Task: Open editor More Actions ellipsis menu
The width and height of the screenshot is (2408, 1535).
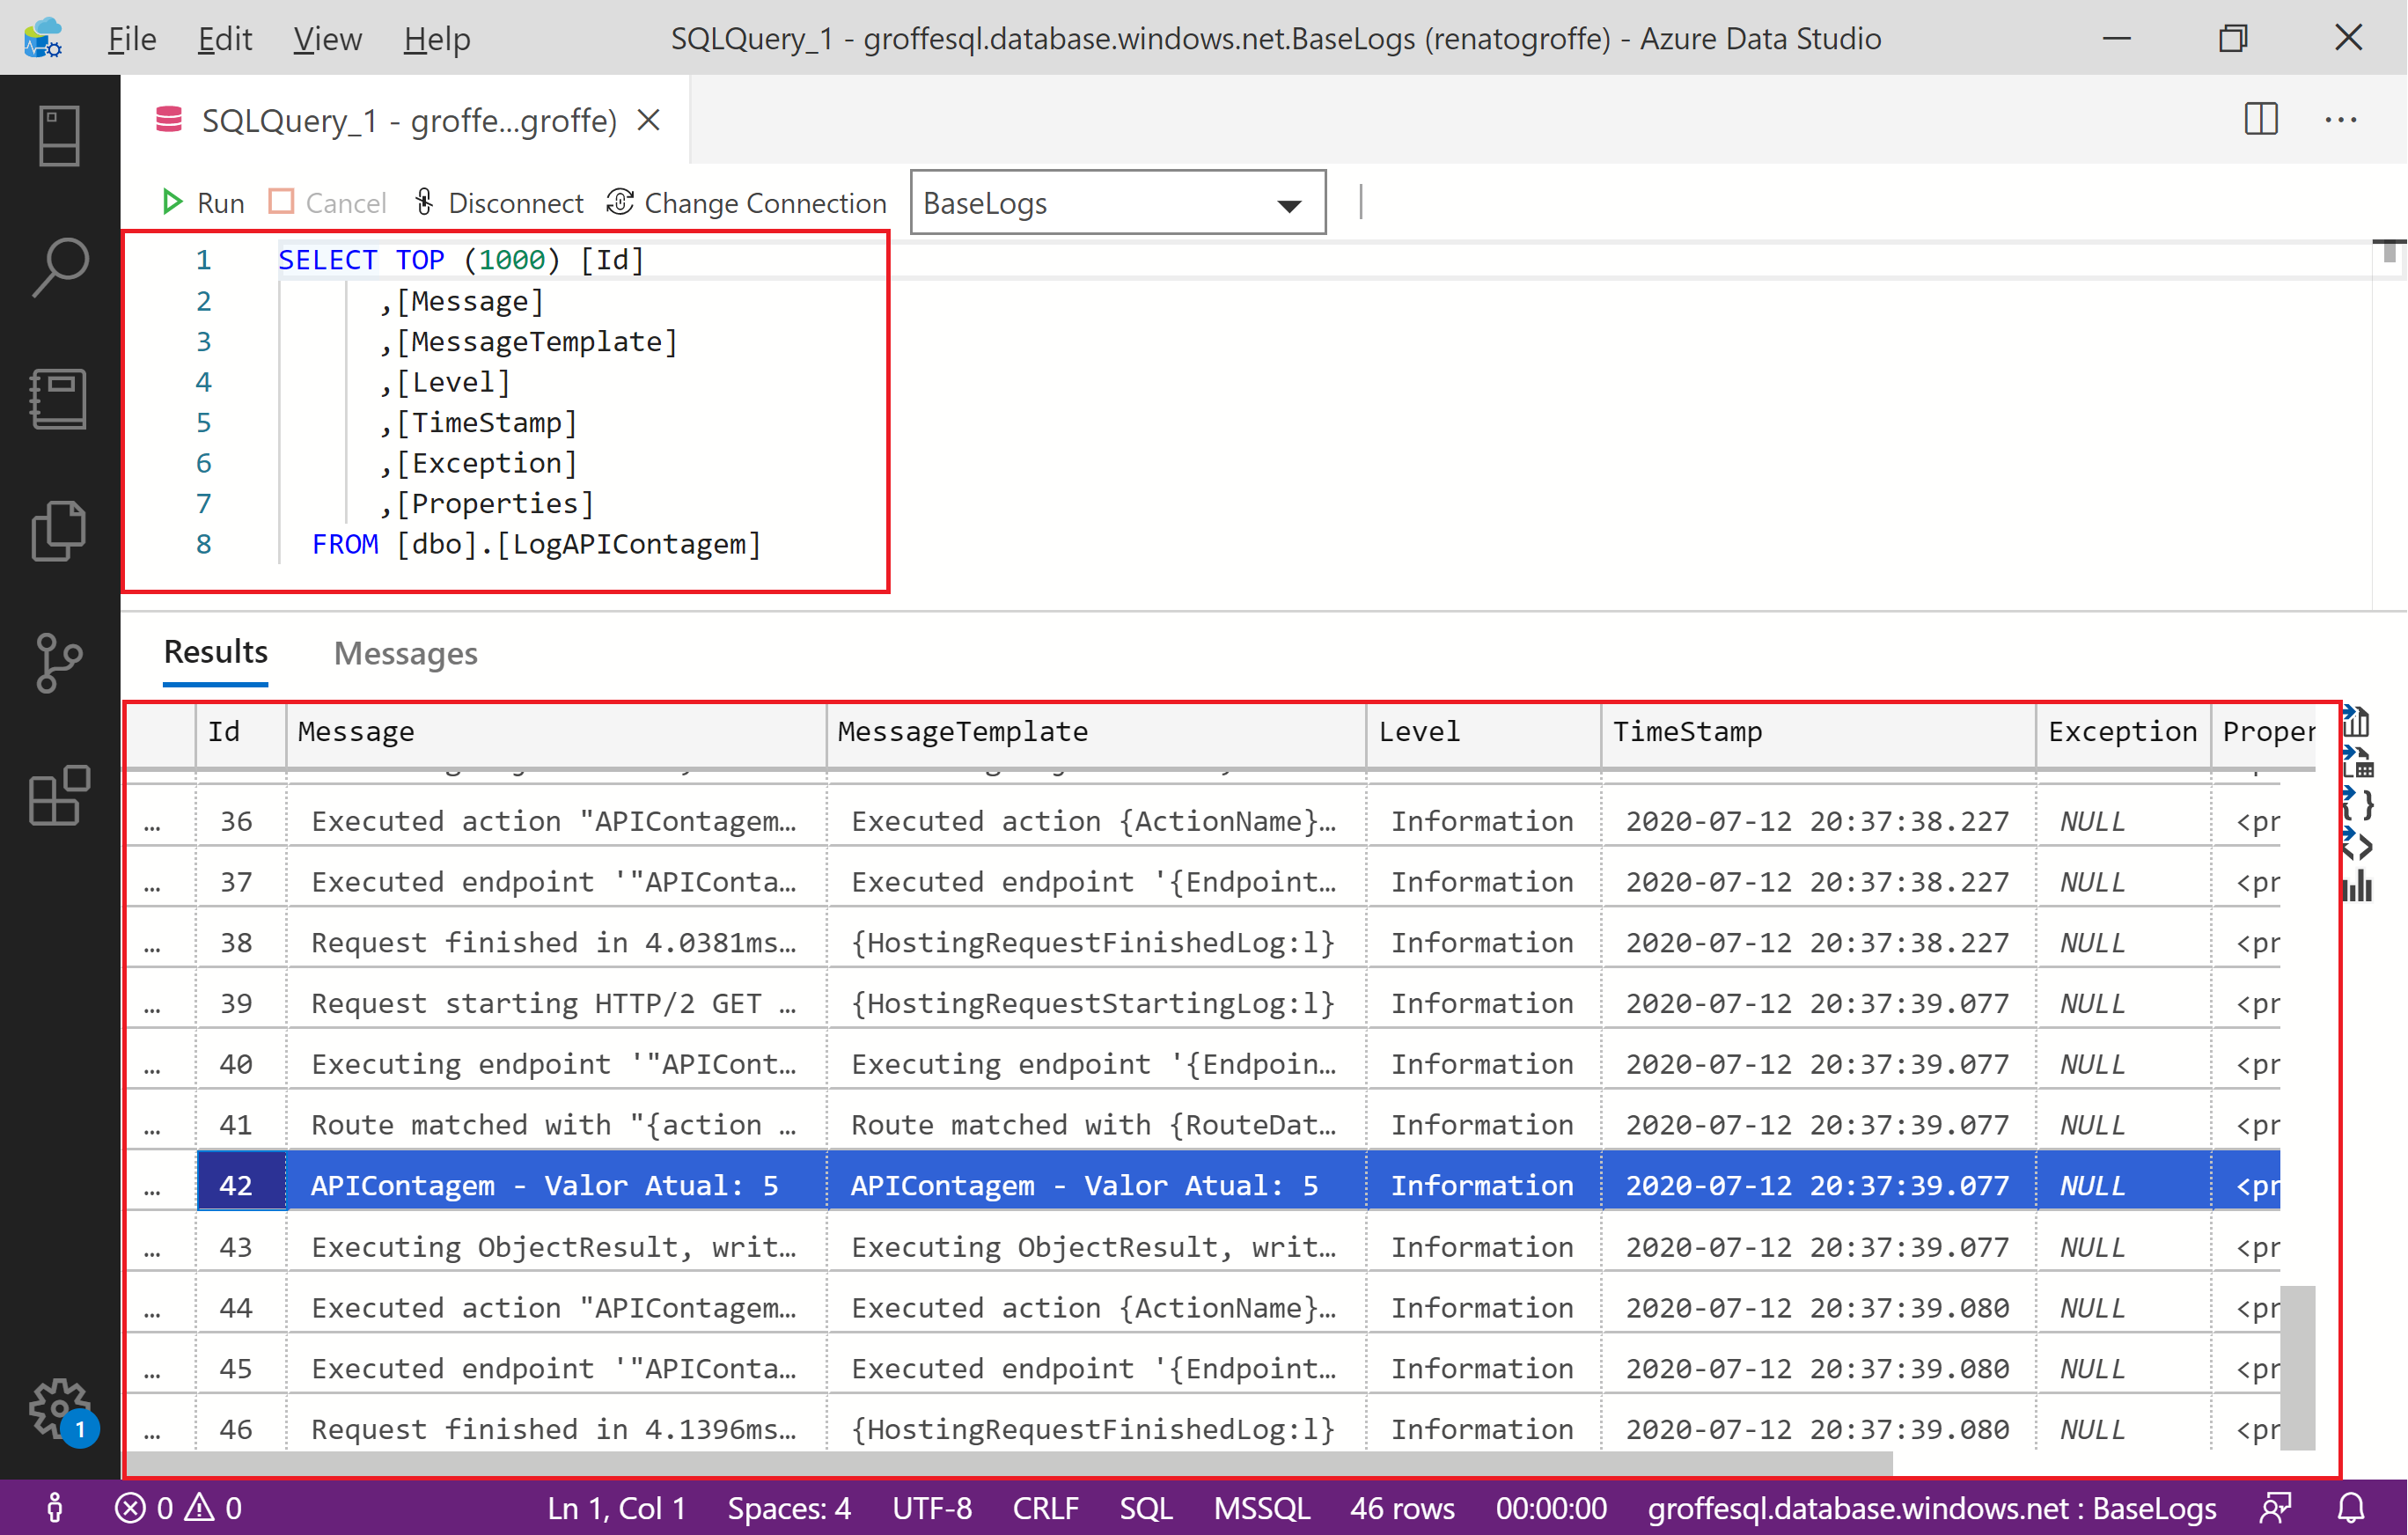Action: (x=2340, y=120)
